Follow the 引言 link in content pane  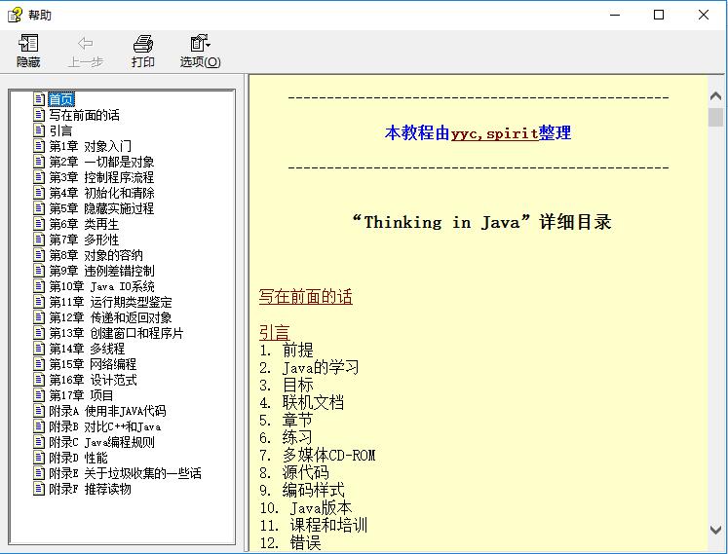click(x=275, y=332)
